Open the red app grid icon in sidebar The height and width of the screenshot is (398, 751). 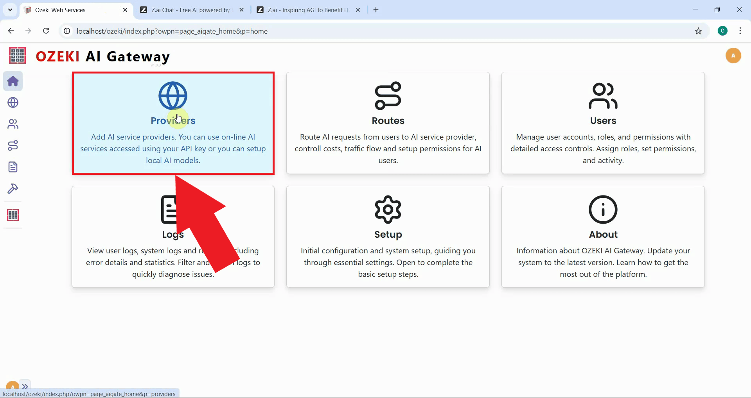pyautogui.click(x=13, y=215)
